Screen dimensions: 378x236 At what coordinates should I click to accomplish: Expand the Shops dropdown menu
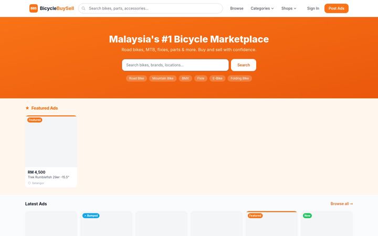point(289,8)
